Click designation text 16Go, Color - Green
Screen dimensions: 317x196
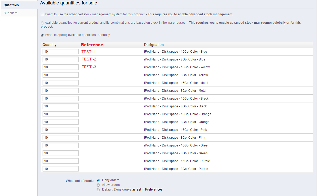(177, 145)
